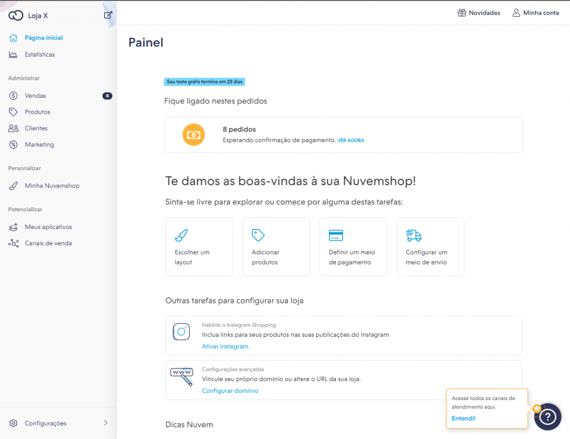
Task: Click the VER AGORA link
Action: [351, 141]
